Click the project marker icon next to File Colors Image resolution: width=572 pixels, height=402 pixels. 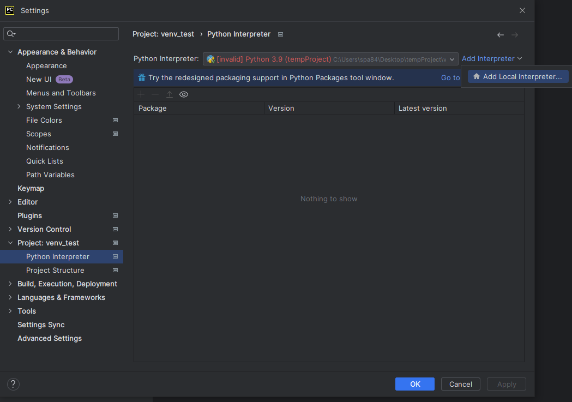coord(115,120)
